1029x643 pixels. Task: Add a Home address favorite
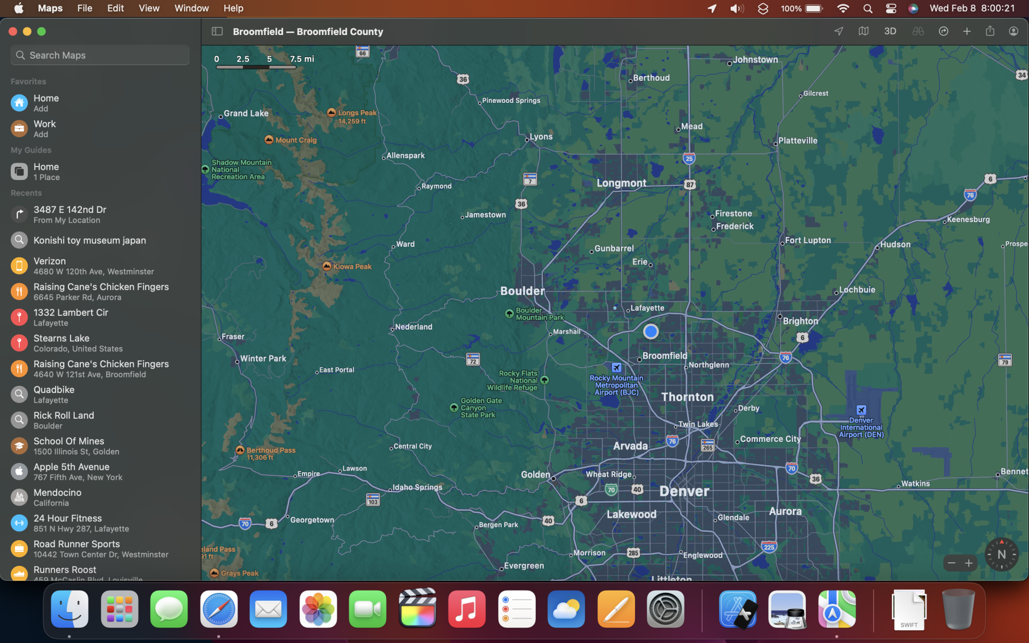click(46, 103)
